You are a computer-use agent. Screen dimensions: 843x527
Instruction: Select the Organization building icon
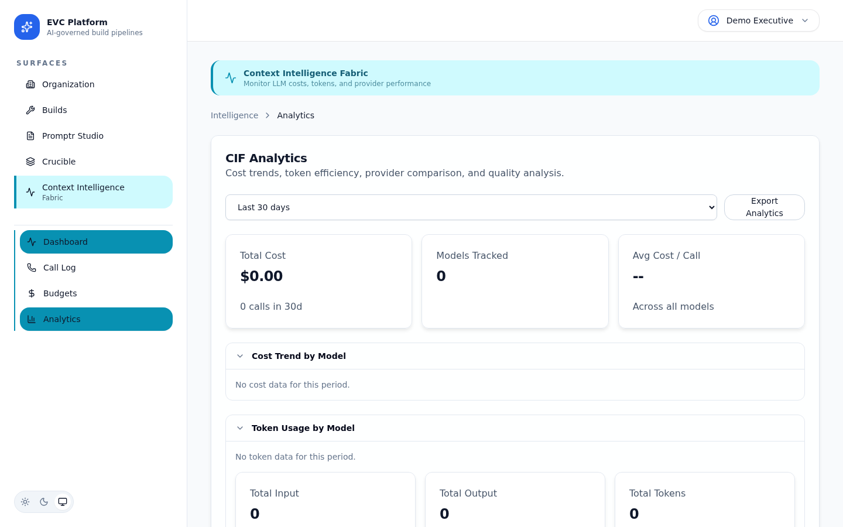point(30,84)
